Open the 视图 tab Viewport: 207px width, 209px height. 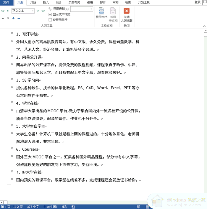128,2
